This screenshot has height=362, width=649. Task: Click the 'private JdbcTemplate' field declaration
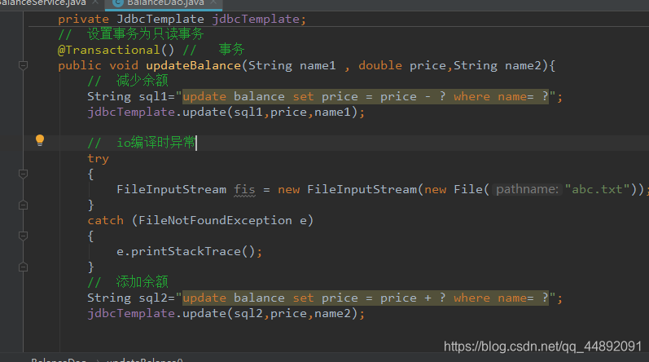tap(182, 19)
